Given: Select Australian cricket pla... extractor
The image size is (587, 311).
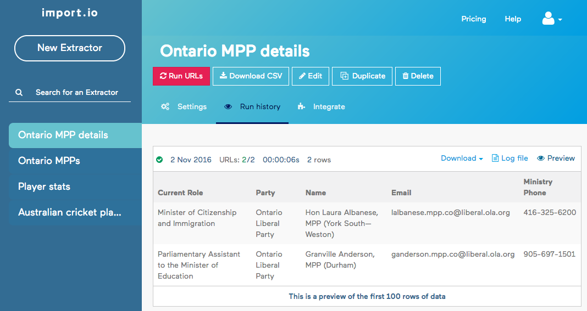Looking at the screenshot, I should [x=75, y=212].
